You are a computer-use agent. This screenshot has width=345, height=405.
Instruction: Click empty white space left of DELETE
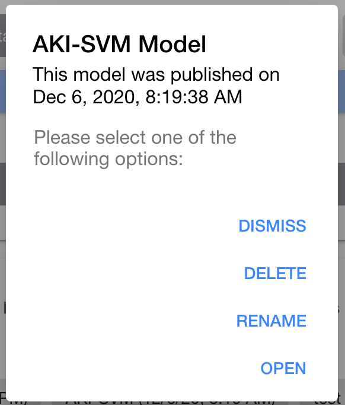click(124, 273)
